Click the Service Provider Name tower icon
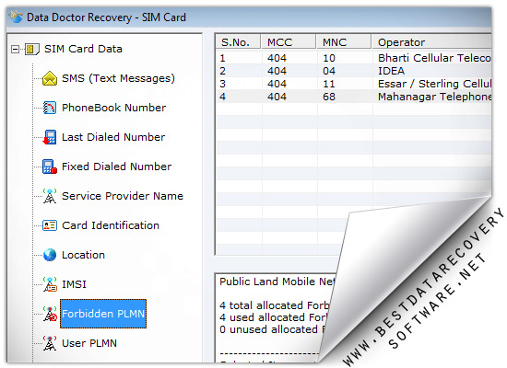Image resolution: width=507 pixels, height=368 pixels. pos(50,196)
